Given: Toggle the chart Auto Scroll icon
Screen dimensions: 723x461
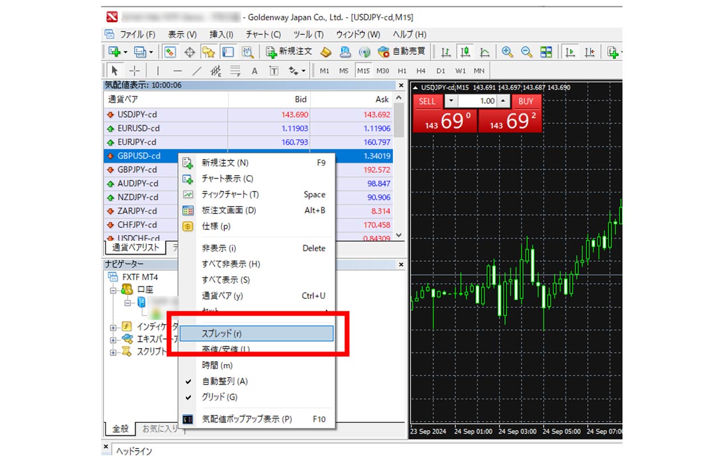Looking at the screenshot, I should (570, 52).
